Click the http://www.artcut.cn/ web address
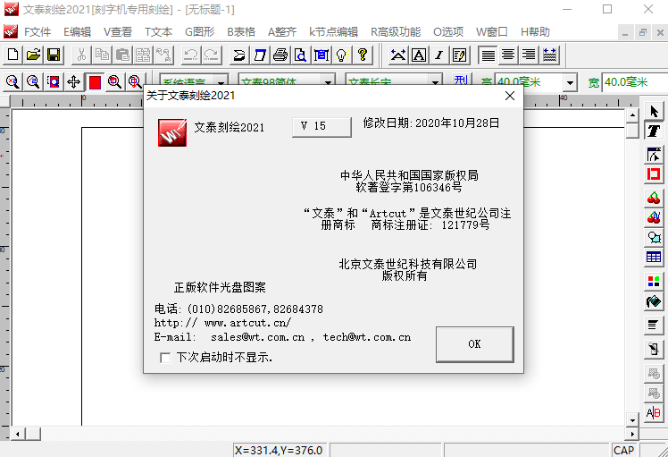Viewport: 668px width, 457px height. click(x=222, y=323)
